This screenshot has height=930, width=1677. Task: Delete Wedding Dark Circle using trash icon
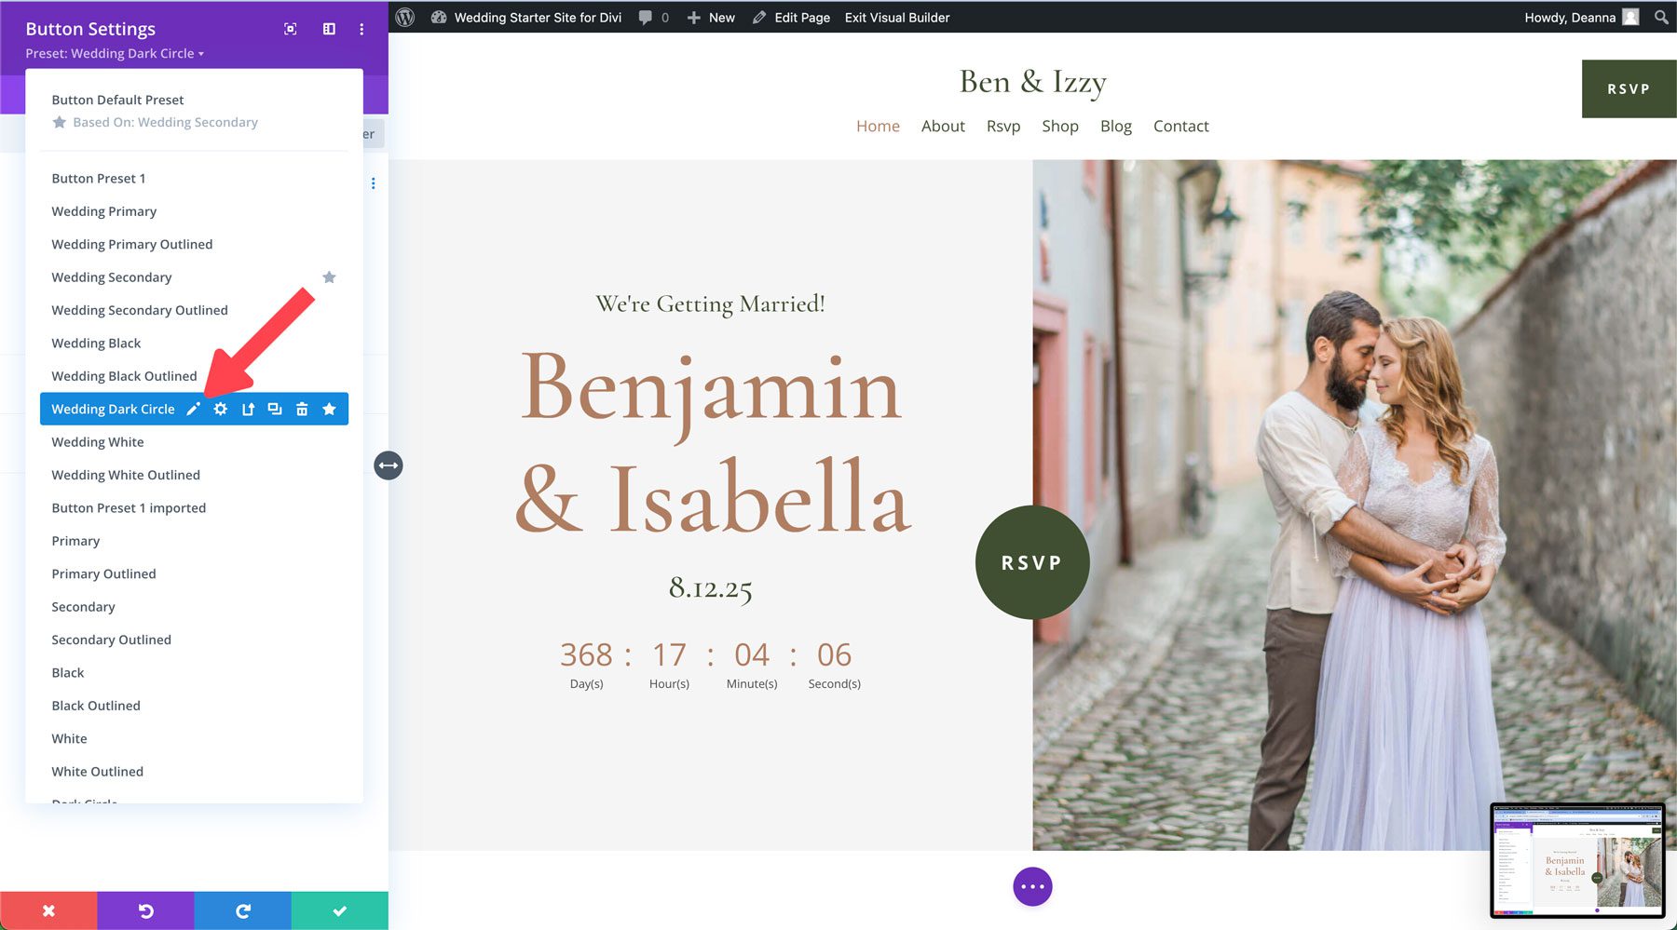coord(302,408)
